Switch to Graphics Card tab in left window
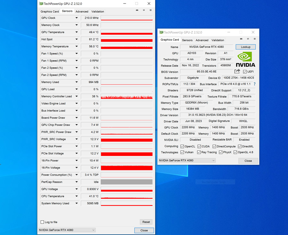The width and height of the screenshot is (288, 235). click(50, 12)
